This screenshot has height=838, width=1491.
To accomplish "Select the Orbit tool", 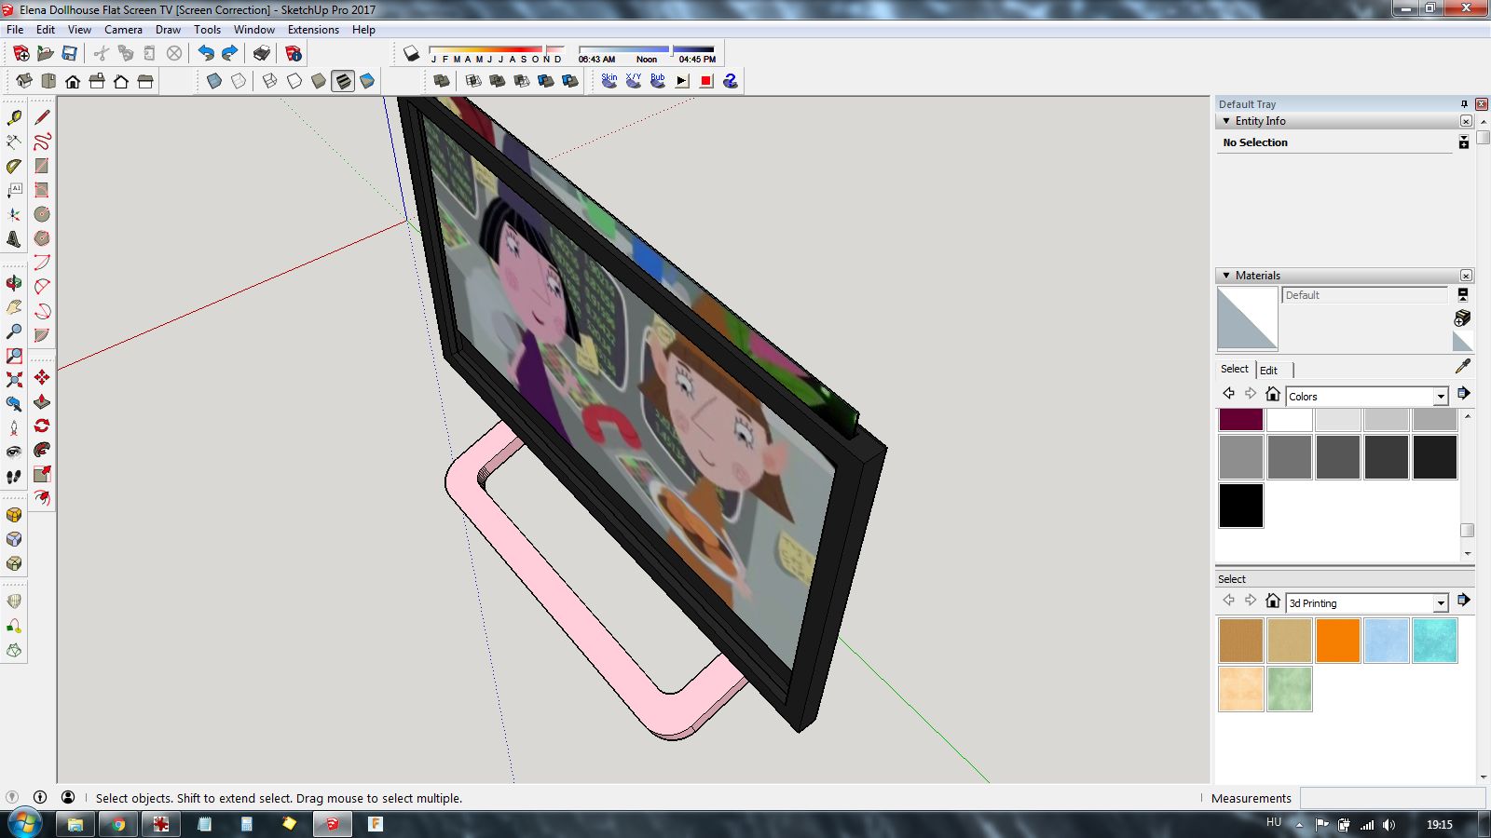I will [x=14, y=283].
